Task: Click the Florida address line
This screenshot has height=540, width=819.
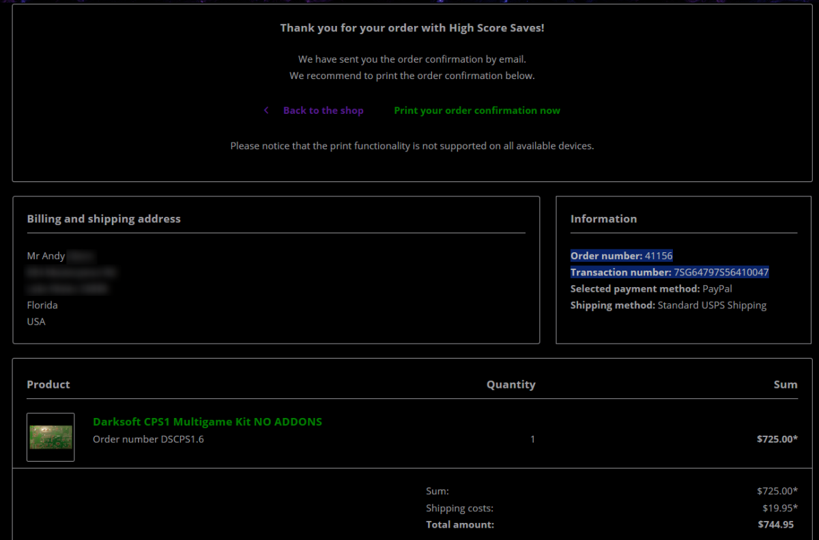Action: tap(42, 305)
